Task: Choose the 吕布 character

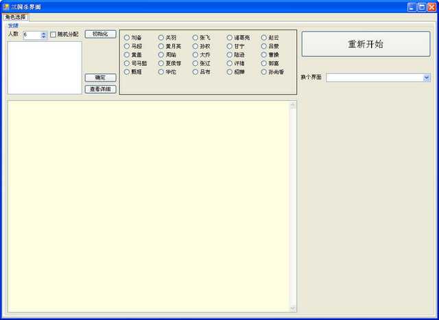Action: (x=195, y=71)
